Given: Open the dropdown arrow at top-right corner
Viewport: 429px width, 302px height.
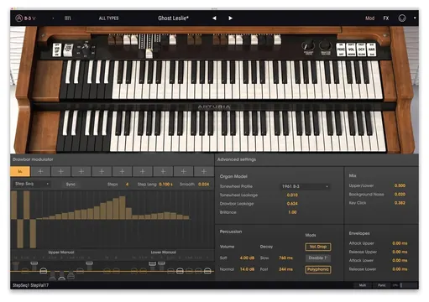Looking at the screenshot, I should click(415, 18).
